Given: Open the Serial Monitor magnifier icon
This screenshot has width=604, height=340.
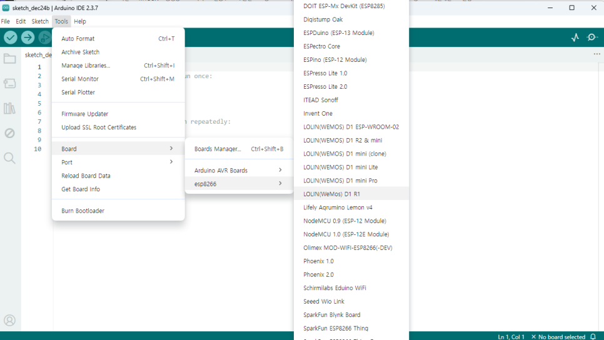Looking at the screenshot, I should (592, 37).
